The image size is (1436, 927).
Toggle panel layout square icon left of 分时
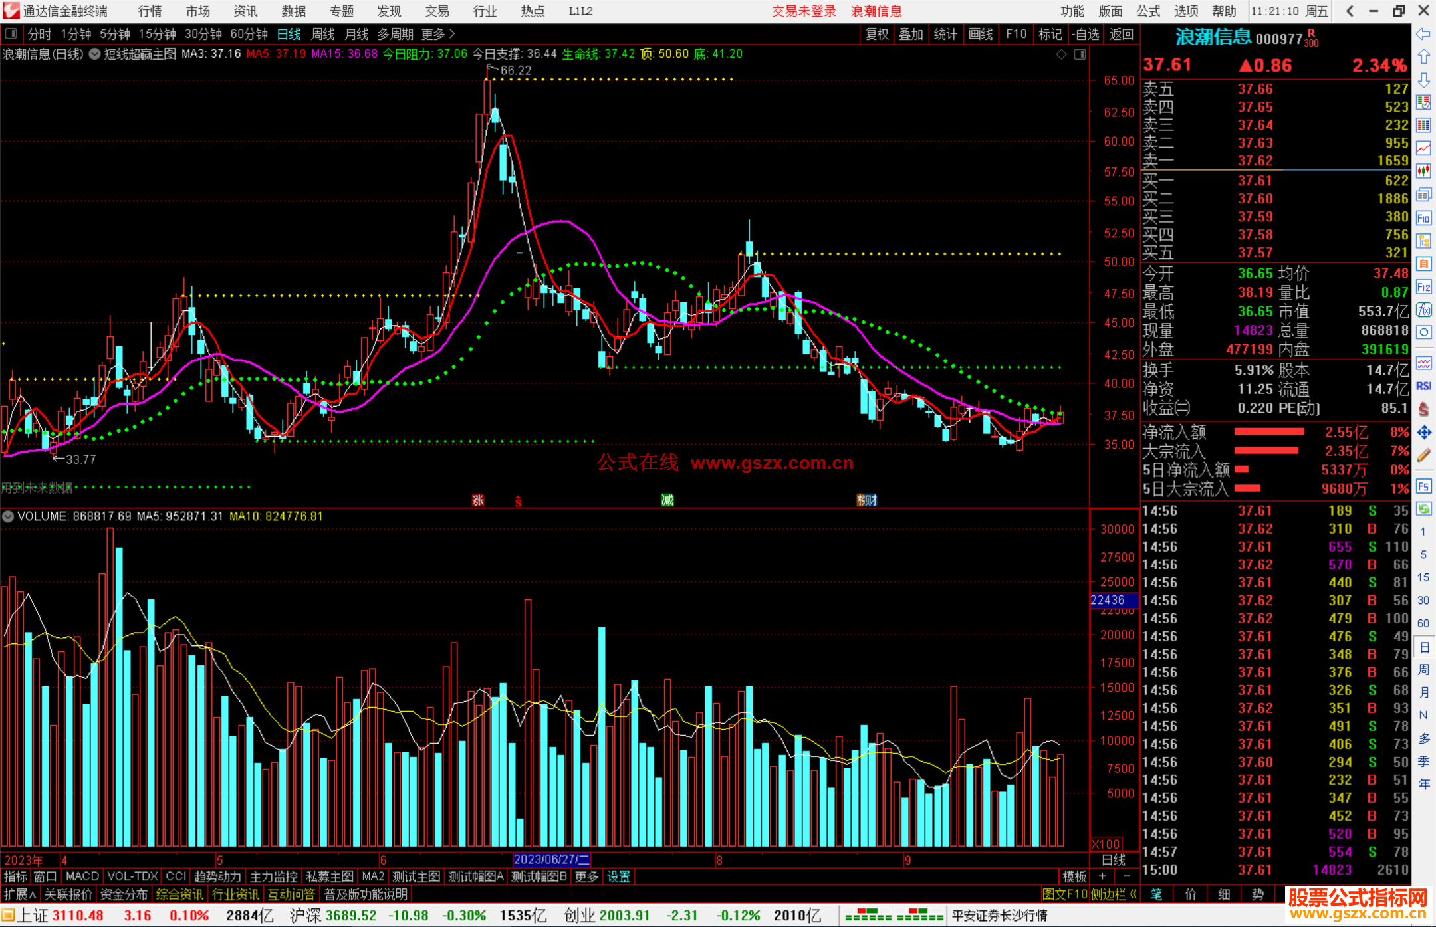[x=11, y=33]
